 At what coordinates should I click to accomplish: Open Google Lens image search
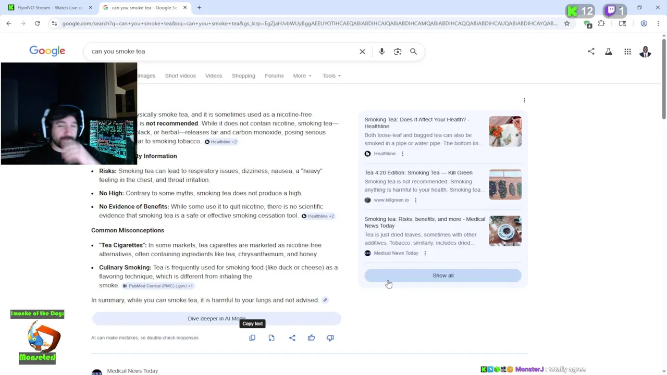(x=398, y=52)
